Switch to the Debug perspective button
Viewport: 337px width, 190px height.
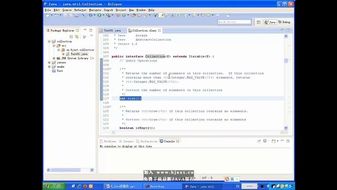pos(284,22)
